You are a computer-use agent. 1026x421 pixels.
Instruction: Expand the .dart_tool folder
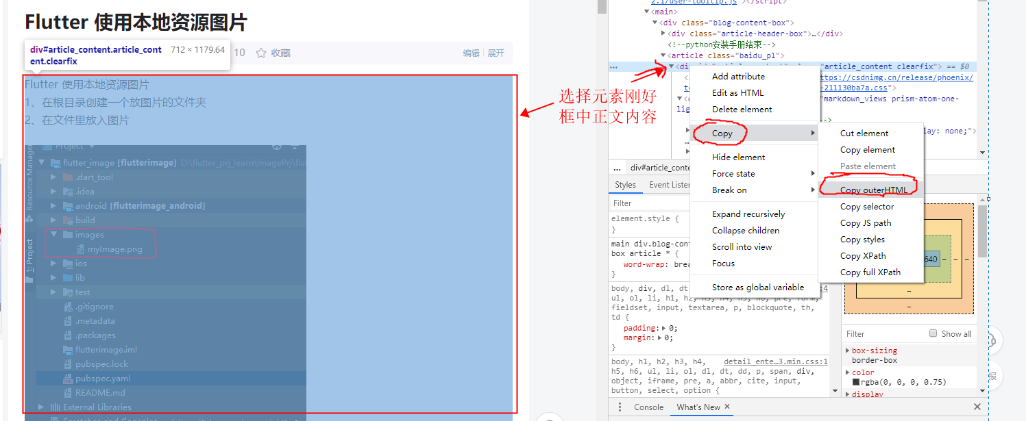53,177
